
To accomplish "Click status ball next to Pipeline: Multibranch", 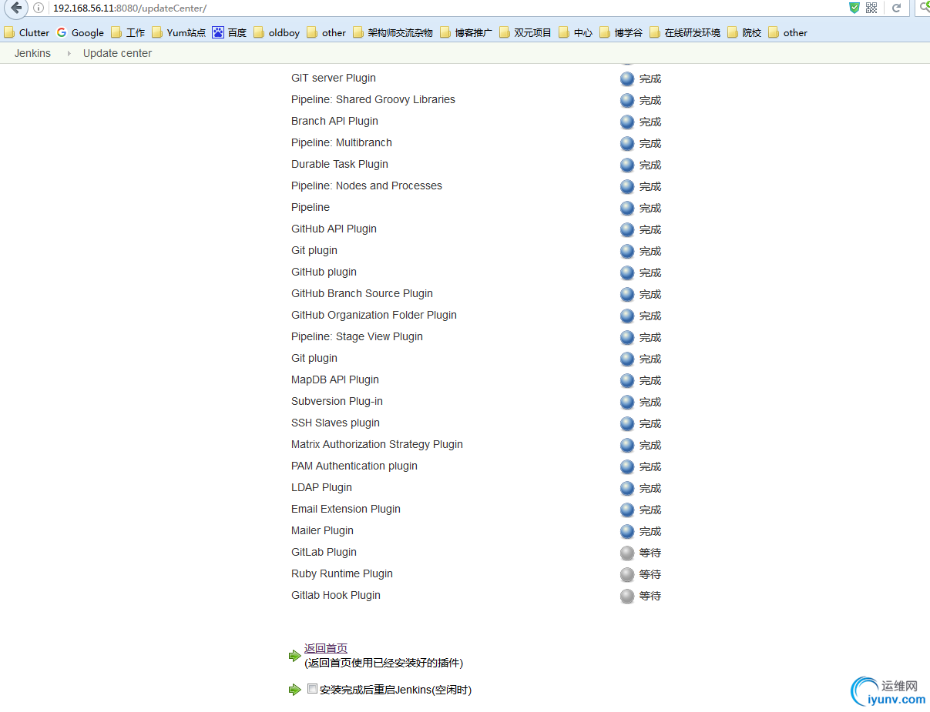I will tap(627, 143).
